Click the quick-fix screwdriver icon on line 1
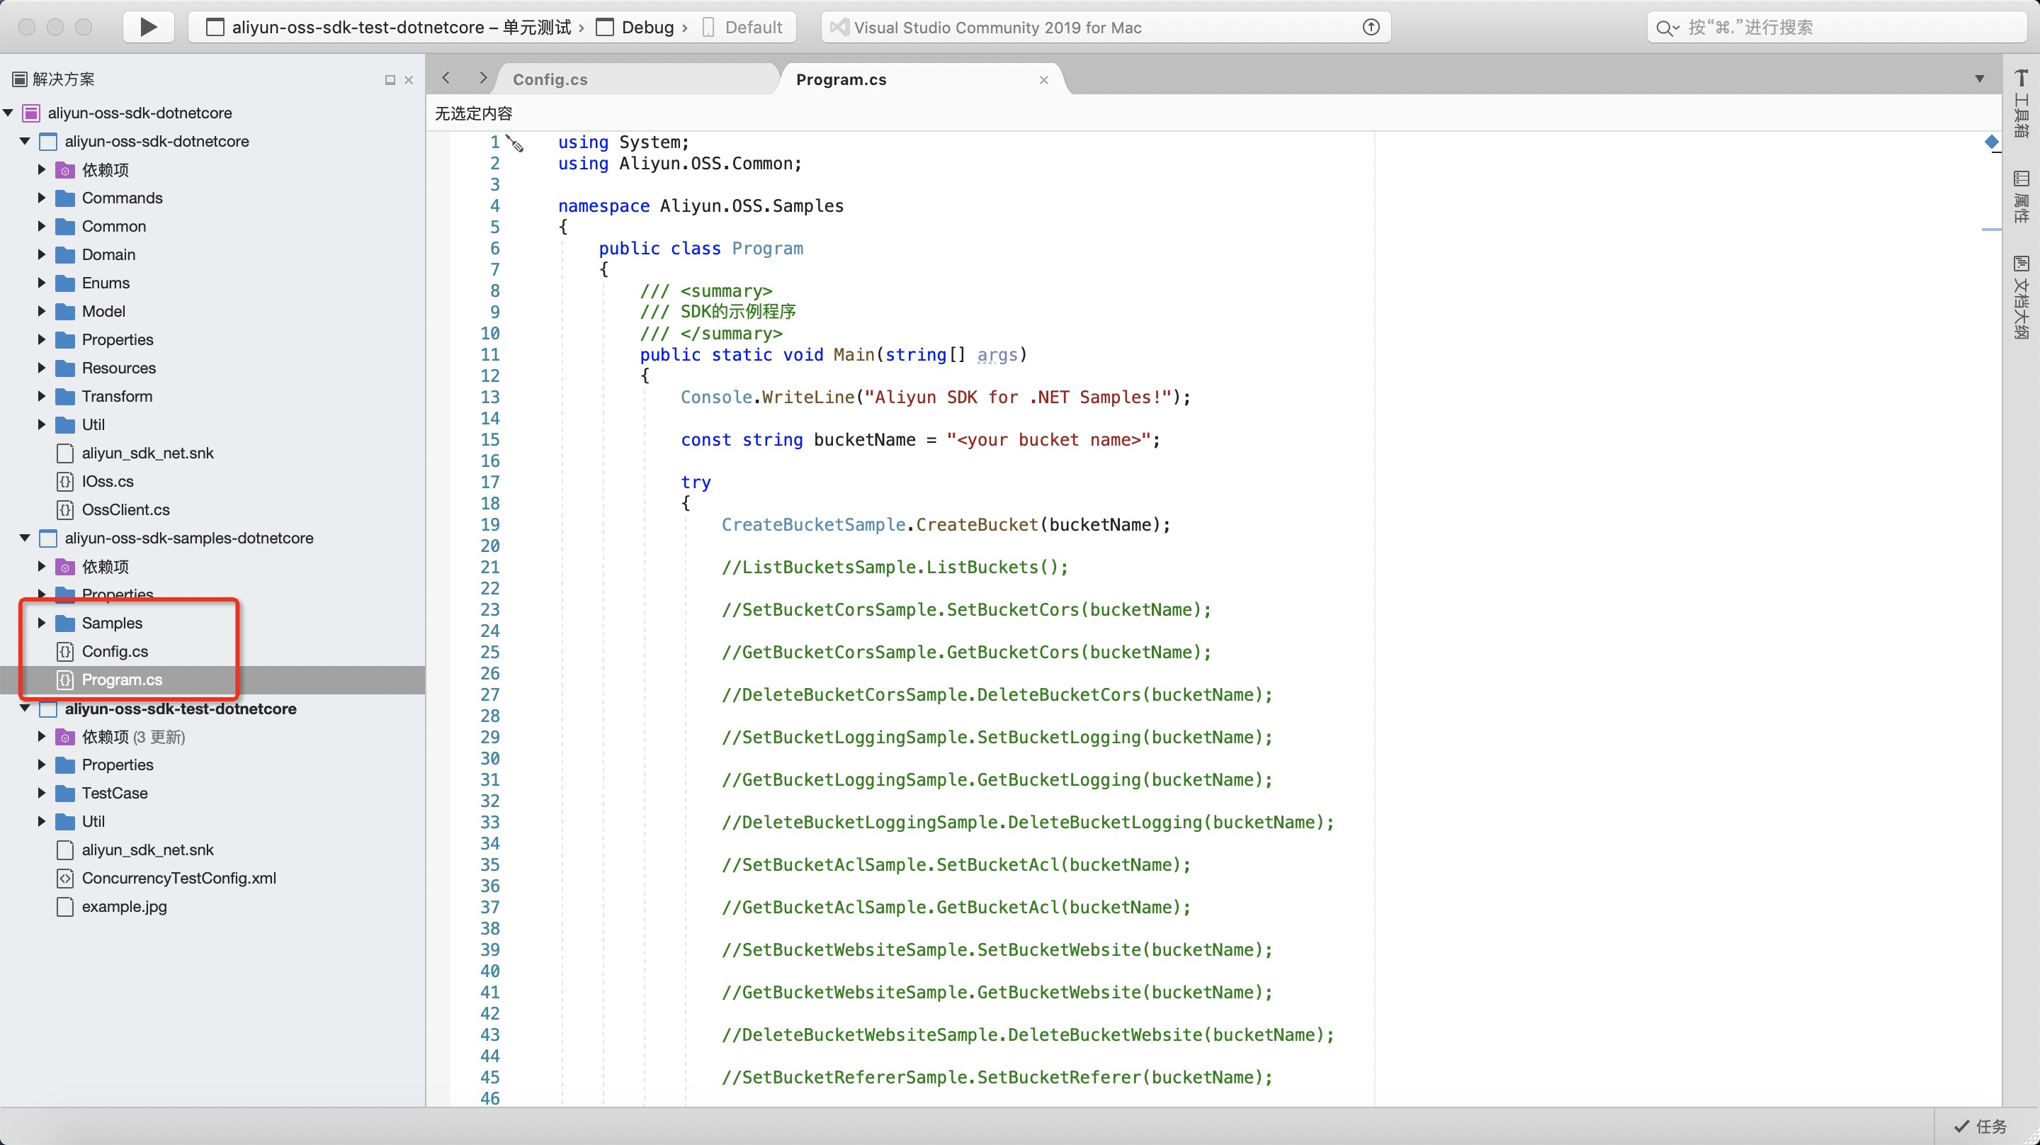 pyautogui.click(x=516, y=145)
